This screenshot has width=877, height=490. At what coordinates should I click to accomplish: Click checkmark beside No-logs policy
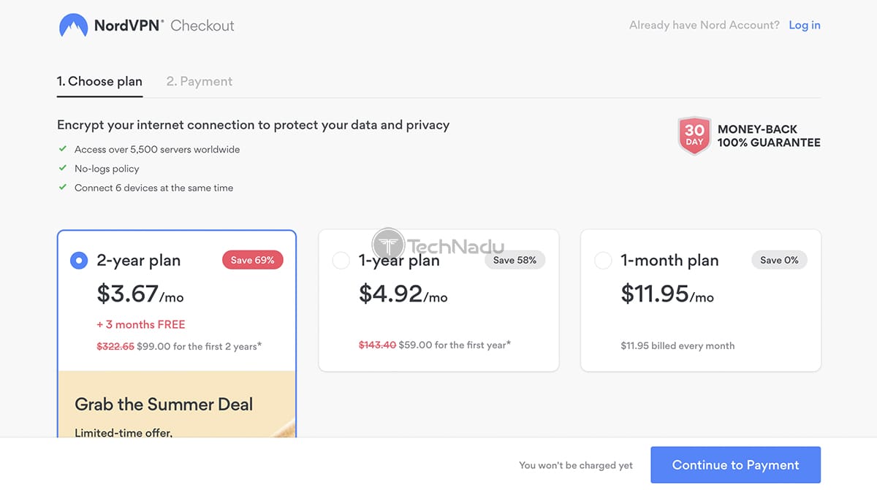(x=63, y=168)
